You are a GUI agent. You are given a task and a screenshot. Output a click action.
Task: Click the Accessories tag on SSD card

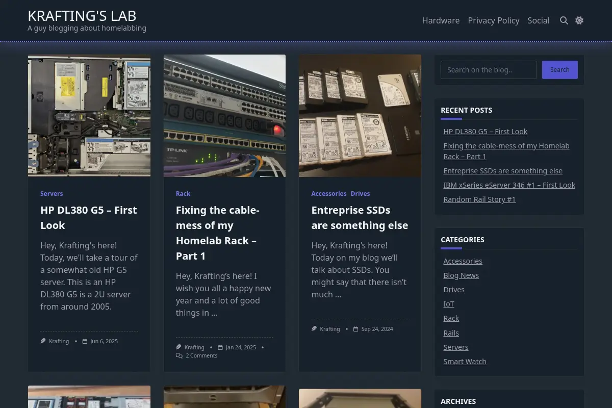point(329,194)
